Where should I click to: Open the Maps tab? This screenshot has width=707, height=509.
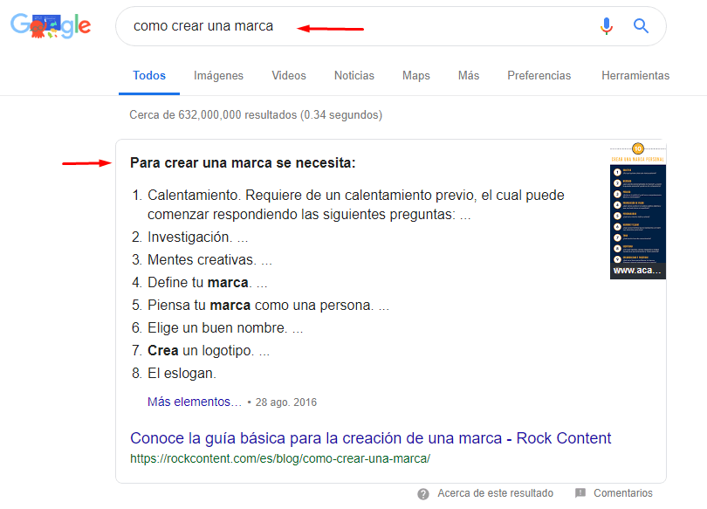(416, 76)
